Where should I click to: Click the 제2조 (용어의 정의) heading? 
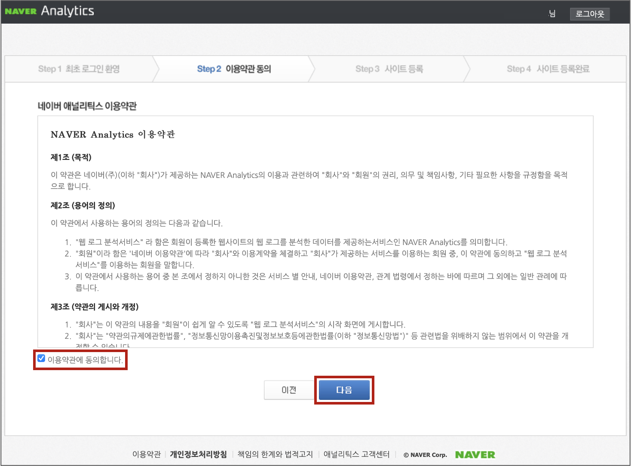click(83, 205)
